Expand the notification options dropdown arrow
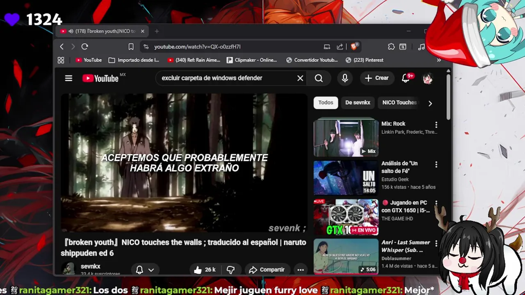The width and height of the screenshot is (525, 295). pyautogui.click(x=151, y=270)
